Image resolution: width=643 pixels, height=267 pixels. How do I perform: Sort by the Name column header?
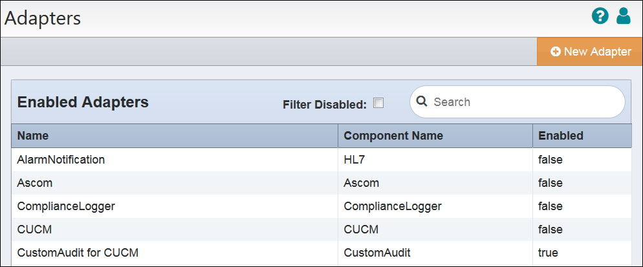click(x=32, y=136)
